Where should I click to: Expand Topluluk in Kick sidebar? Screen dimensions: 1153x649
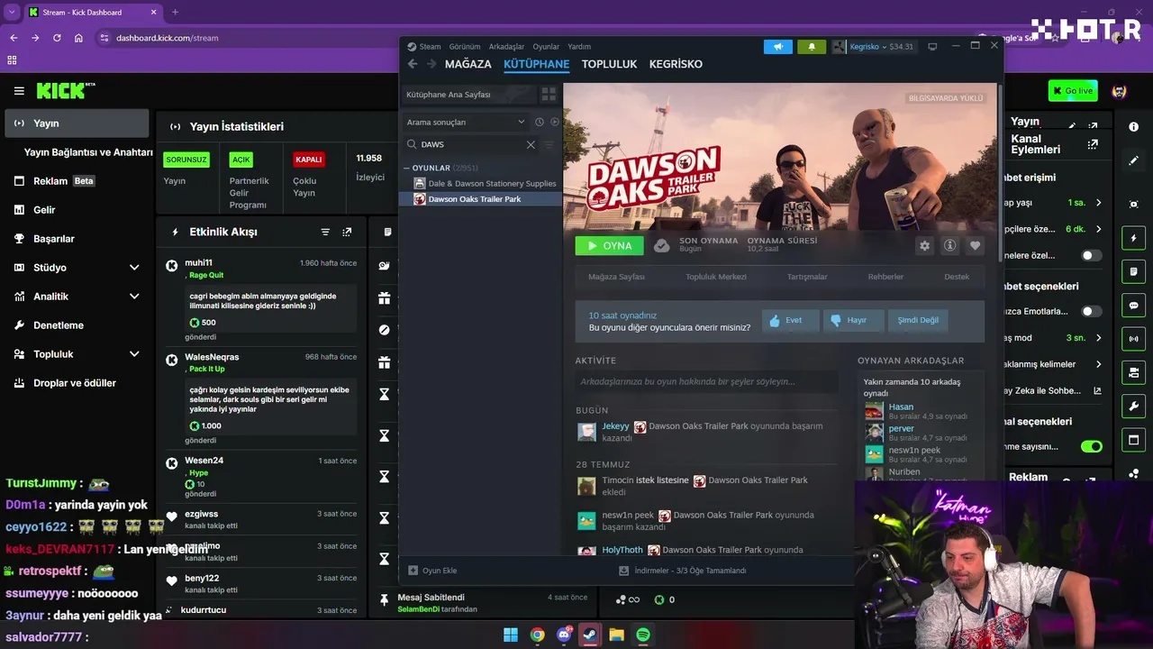coord(134,354)
